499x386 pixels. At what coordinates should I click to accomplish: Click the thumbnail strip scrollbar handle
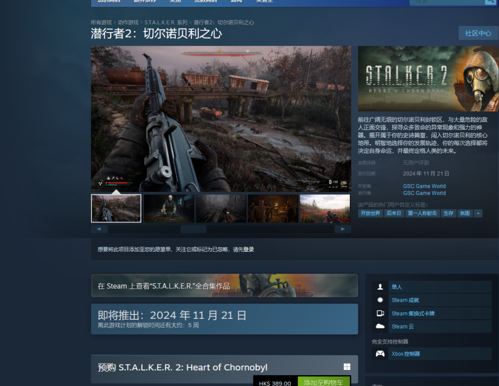pyautogui.click(x=193, y=229)
